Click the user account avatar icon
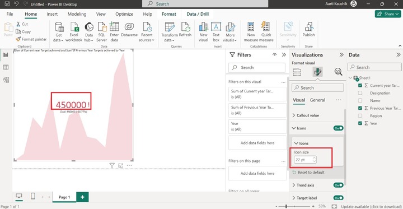The height and width of the screenshot is (209, 403). coord(354,4)
